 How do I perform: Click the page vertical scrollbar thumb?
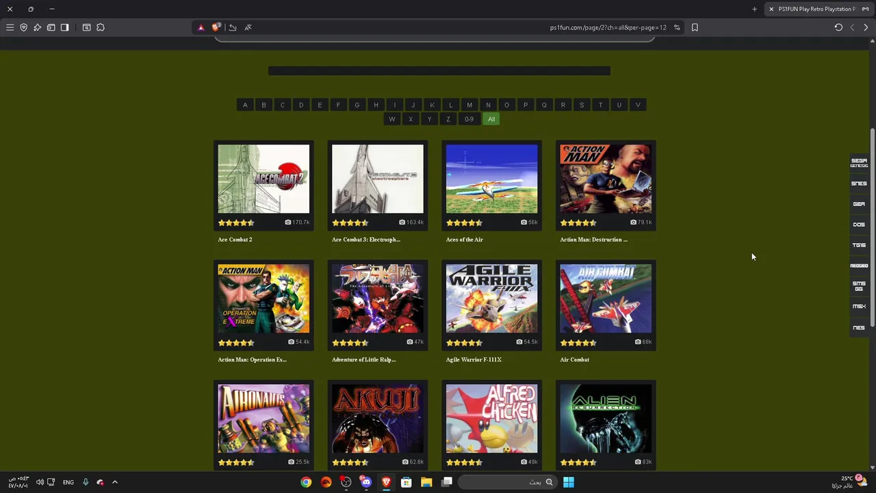[x=873, y=227]
